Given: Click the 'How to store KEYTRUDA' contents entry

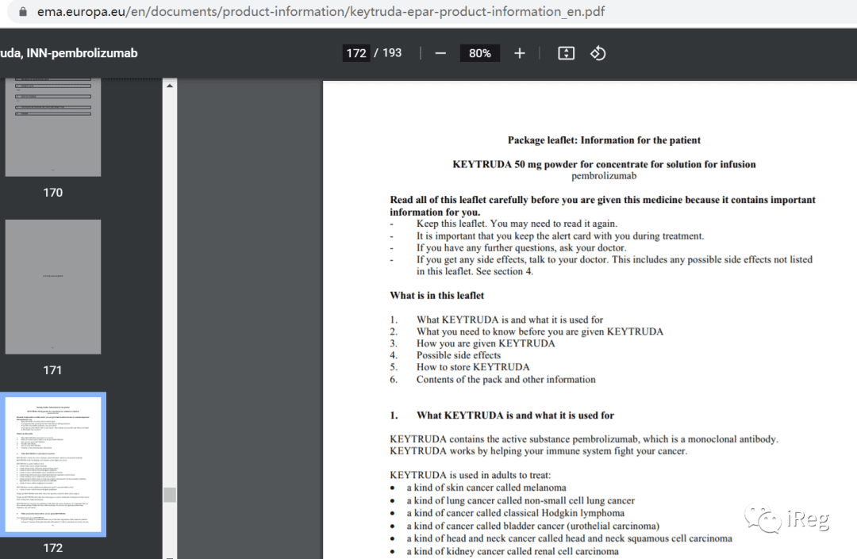Looking at the screenshot, I should pos(473,367).
